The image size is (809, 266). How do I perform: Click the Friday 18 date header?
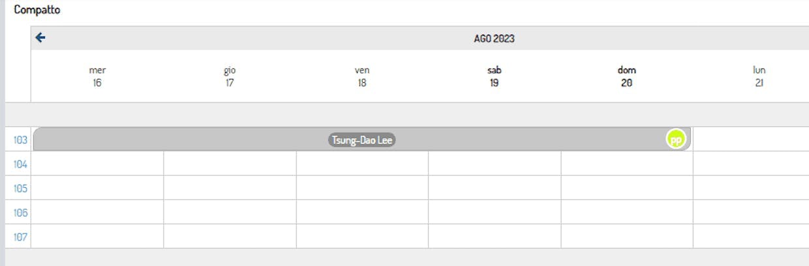[362, 76]
